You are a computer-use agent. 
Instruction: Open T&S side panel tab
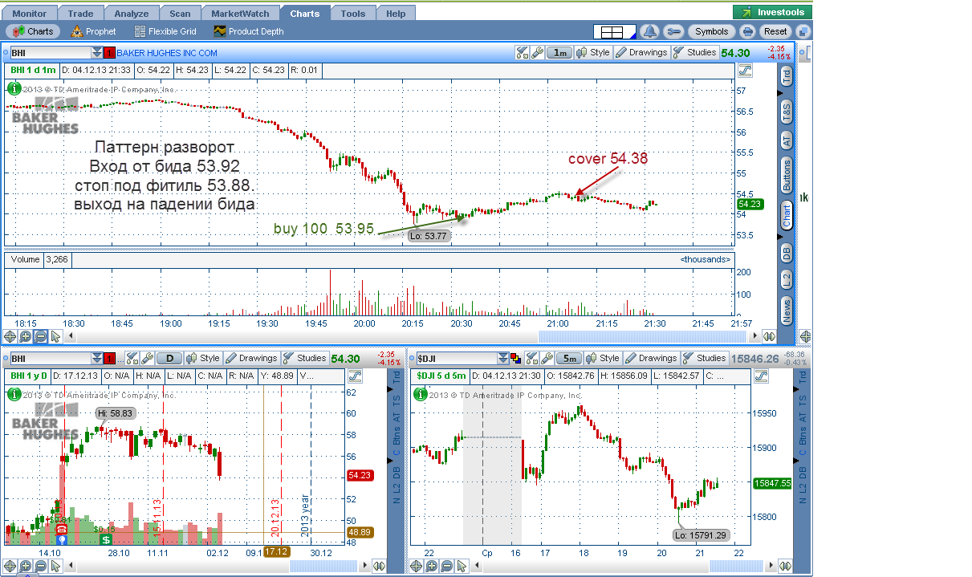coord(787,112)
